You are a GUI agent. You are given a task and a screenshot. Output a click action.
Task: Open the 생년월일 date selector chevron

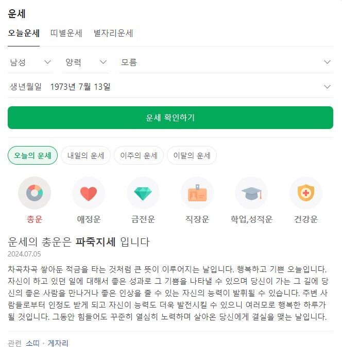pyautogui.click(x=327, y=87)
